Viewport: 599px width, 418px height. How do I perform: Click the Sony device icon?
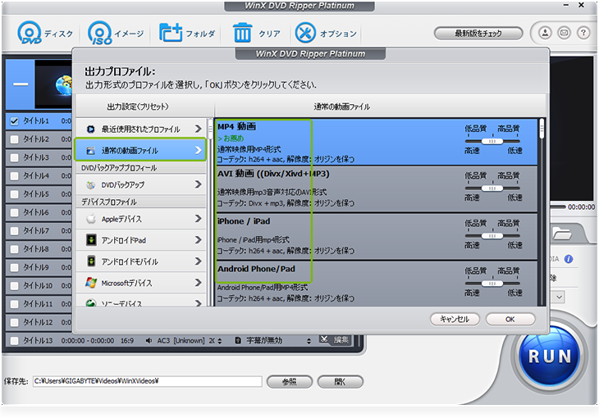pyautogui.click(x=91, y=303)
